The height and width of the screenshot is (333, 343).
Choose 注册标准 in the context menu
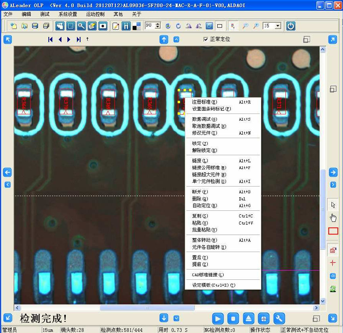pyautogui.click(x=223, y=102)
